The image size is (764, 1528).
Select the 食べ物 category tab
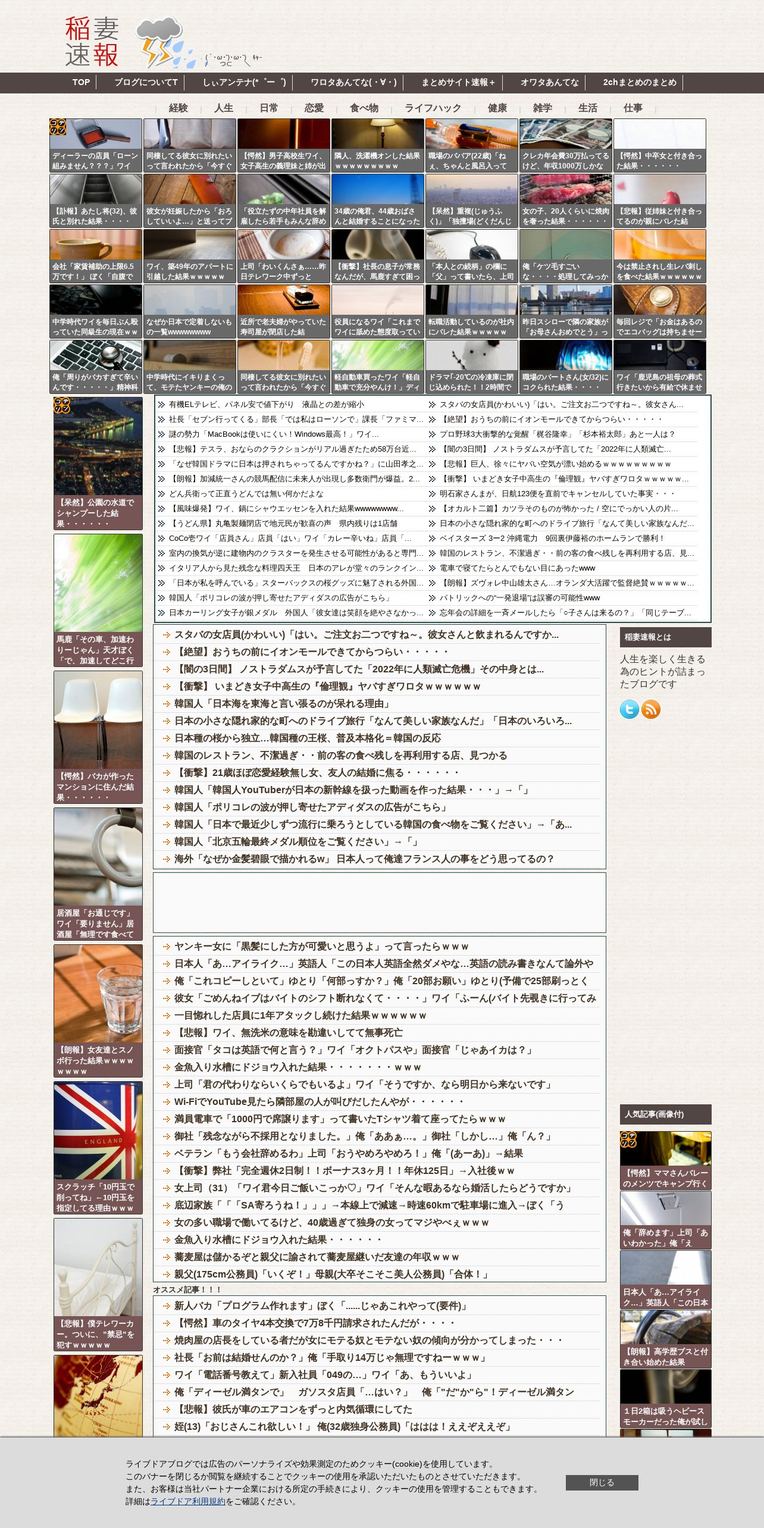[364, 108]
